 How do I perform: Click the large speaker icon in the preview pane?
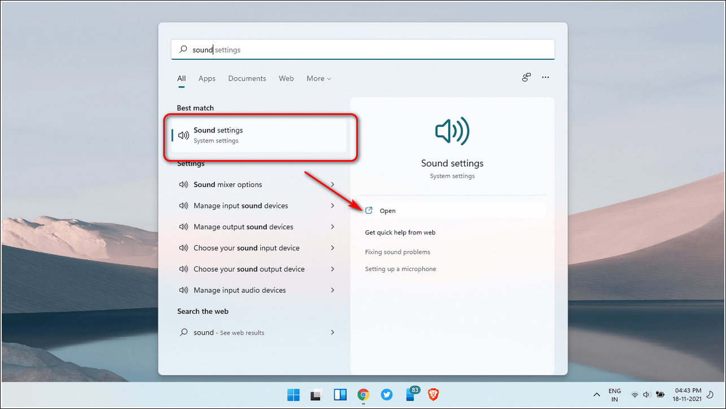(x=452, y=131)
